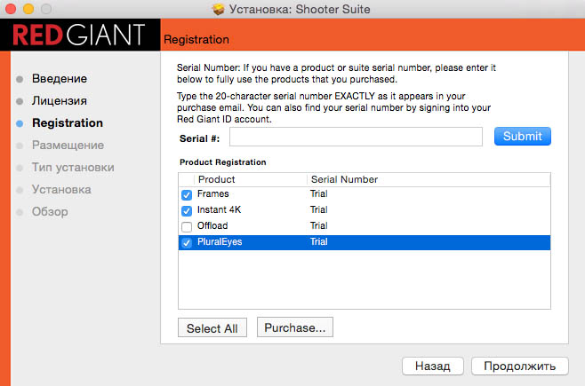
Task: Uncheck the Instant 4K checkbox
Action: pos(187,210)
